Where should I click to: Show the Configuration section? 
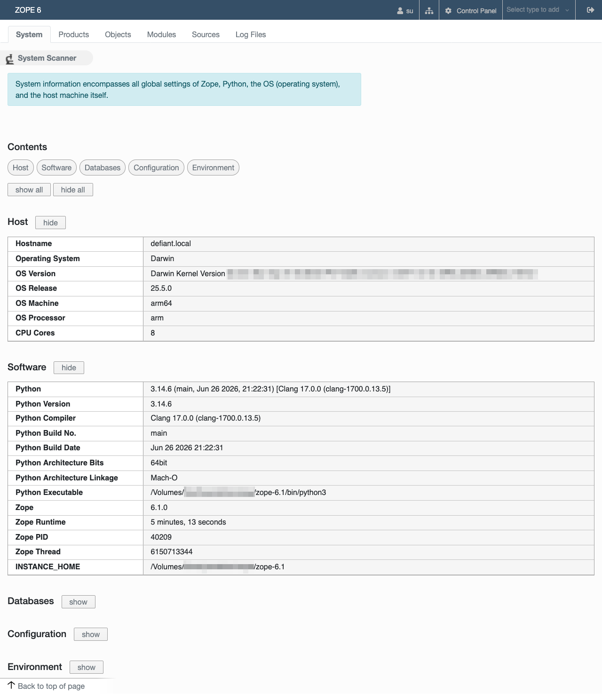pos(91,634)
